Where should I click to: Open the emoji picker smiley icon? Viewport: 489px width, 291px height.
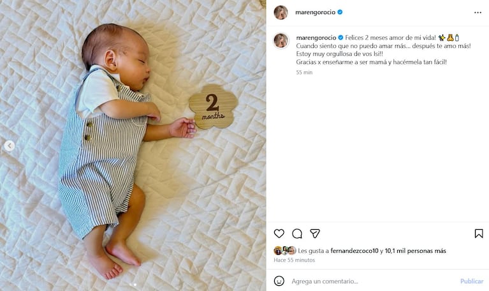tap(279, 281)
